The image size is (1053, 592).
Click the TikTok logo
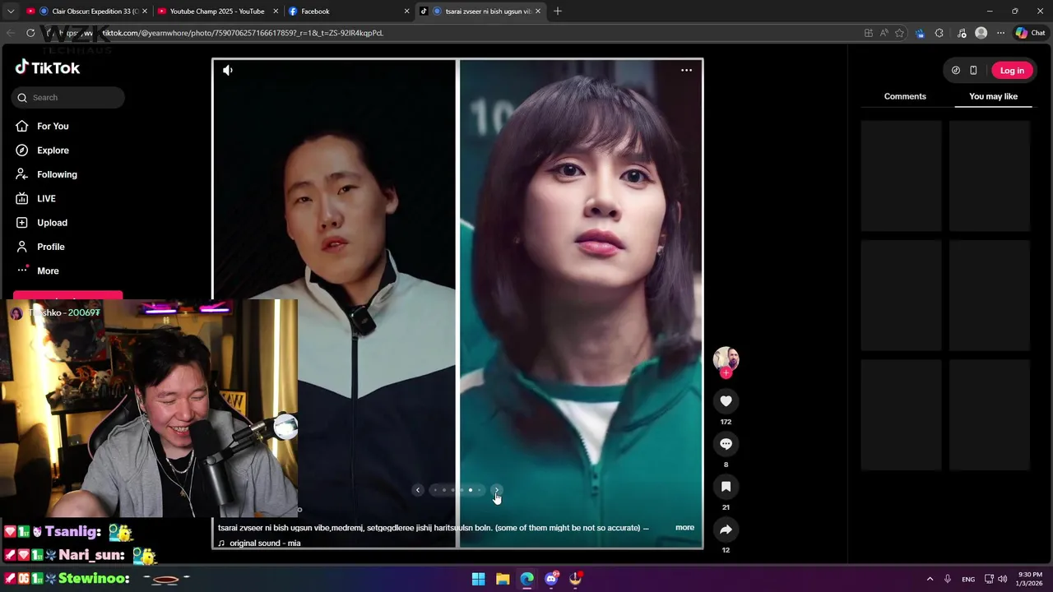48,68
